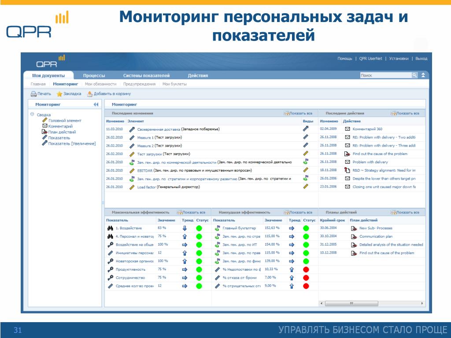Open the Мои буклеты subtab

pos(174,84)
